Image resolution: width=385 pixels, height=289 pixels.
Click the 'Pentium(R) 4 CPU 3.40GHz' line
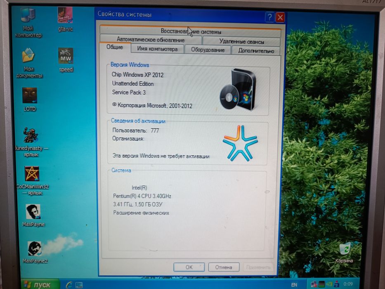[x=142, y=196]
